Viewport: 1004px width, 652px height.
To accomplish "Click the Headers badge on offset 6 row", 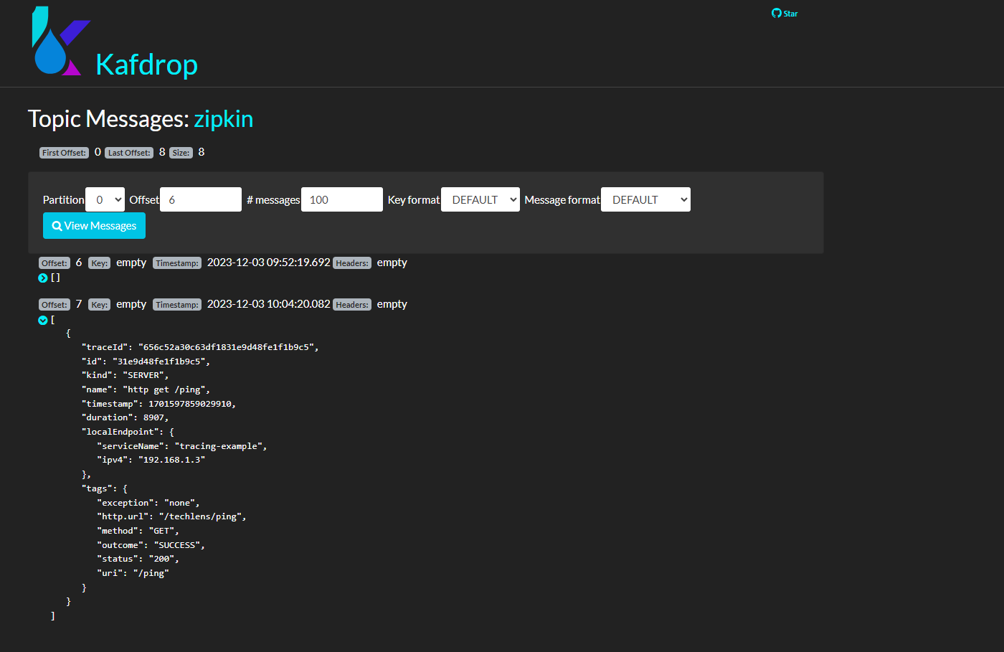I will tap(352, 263).
